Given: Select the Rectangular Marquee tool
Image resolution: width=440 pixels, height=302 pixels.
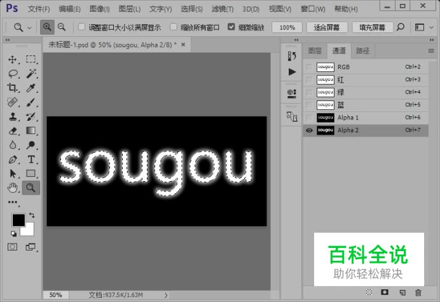Looking at the screenshot, I should pyautogui.click(x=31, y=60).
